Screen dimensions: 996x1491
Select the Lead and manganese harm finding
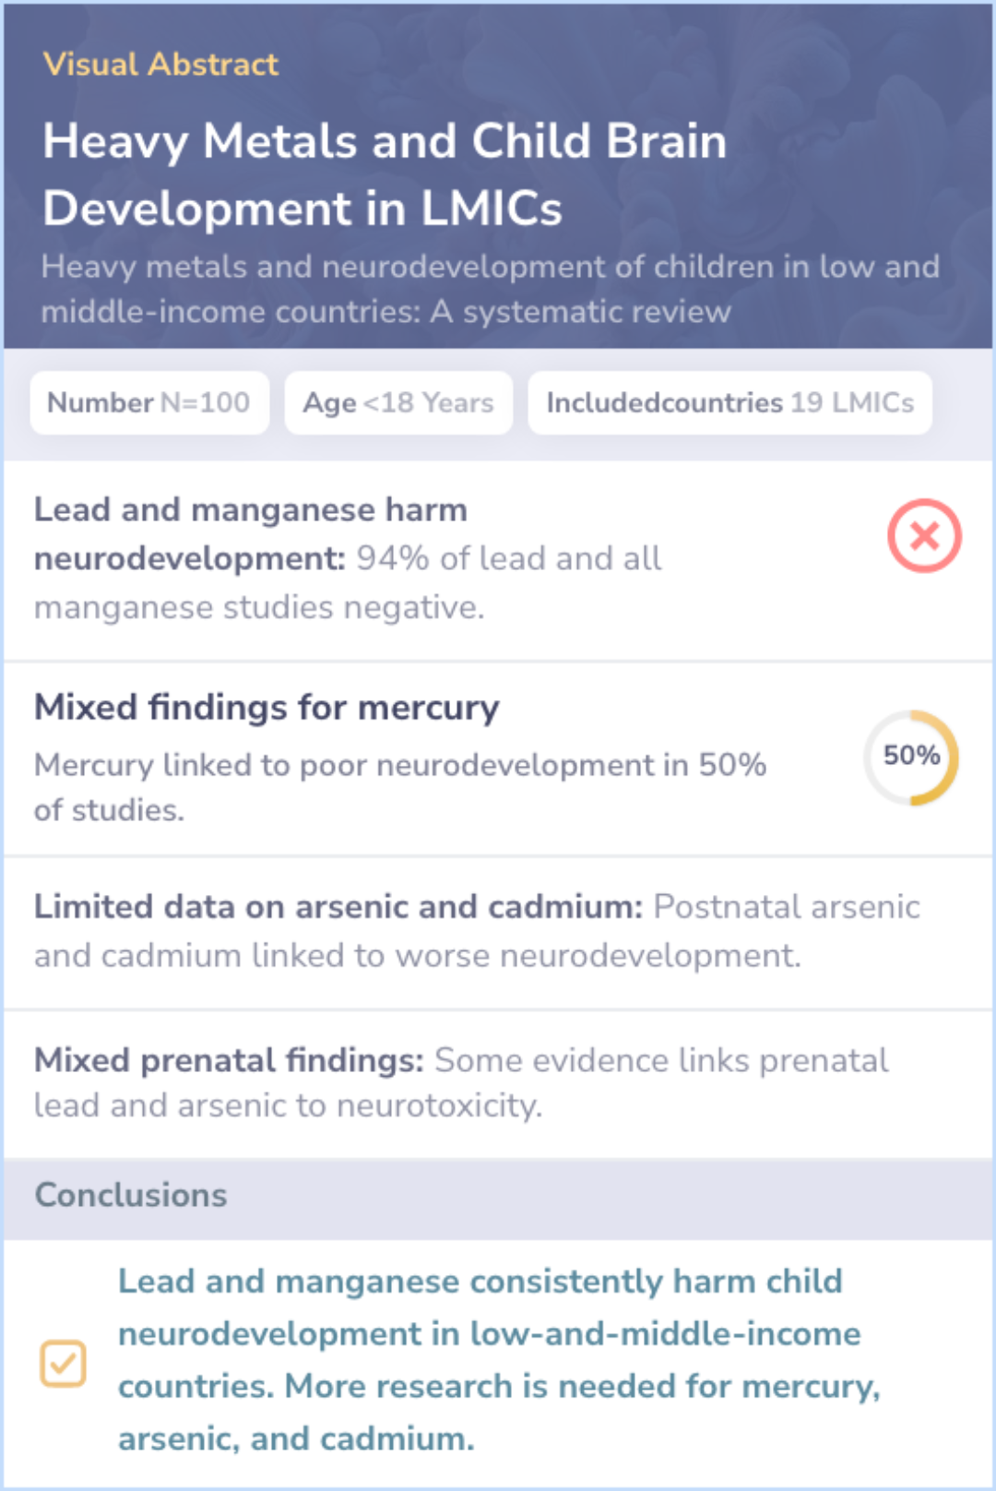pos(498,560)
